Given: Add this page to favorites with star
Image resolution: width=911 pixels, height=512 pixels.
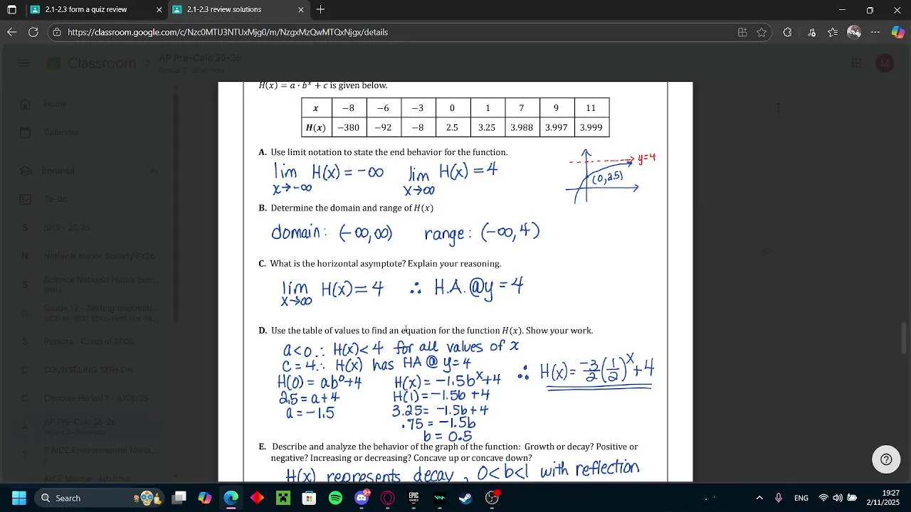Looking at the screenshot, I should pos(762,32).
